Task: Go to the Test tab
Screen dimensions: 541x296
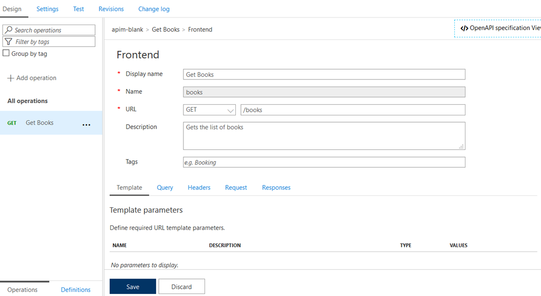Action: pos(78,9)
